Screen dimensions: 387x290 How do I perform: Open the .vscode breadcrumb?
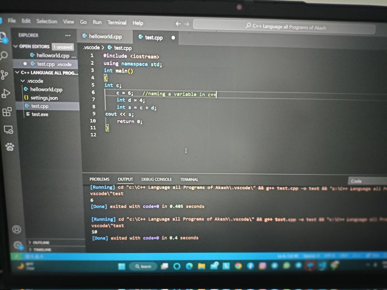(91, 47)
